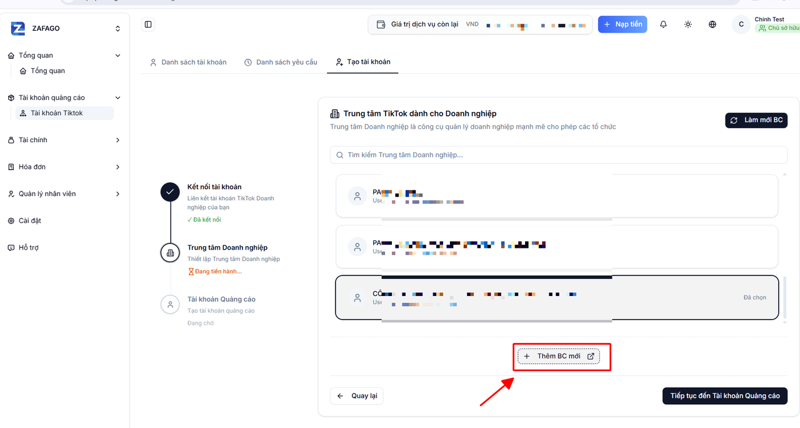Image resolution: width=800 pixels, height=428 pixels.
Task: Click the building icon beside Trung tâm TikTok heading
Action: click(335, 114)
